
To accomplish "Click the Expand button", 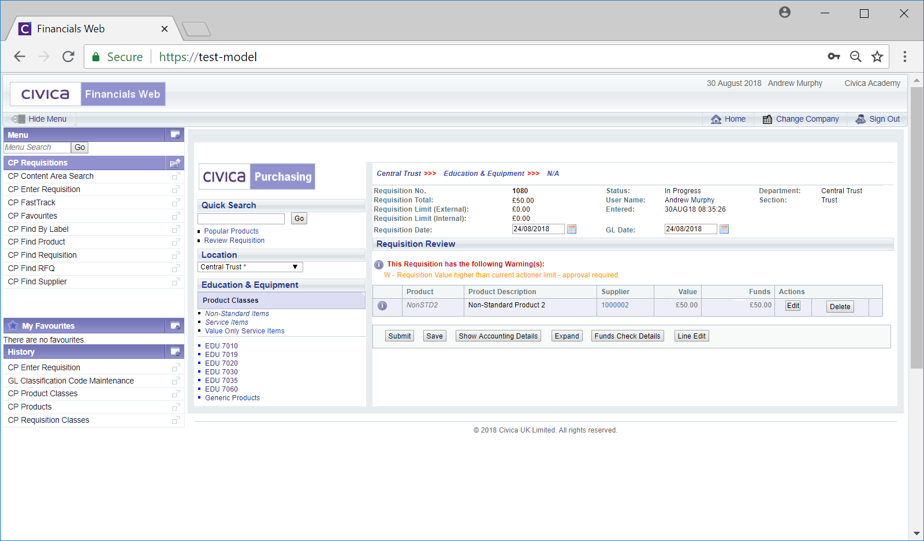I will click(567, 336).
